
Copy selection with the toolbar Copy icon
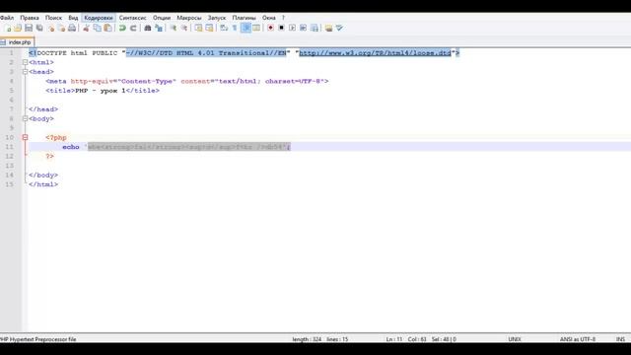point(98,28)
